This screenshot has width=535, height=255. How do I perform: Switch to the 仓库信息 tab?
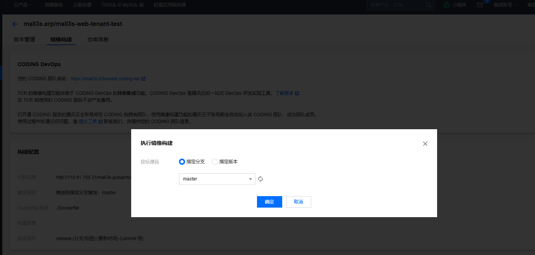click(x=98, y=39)
